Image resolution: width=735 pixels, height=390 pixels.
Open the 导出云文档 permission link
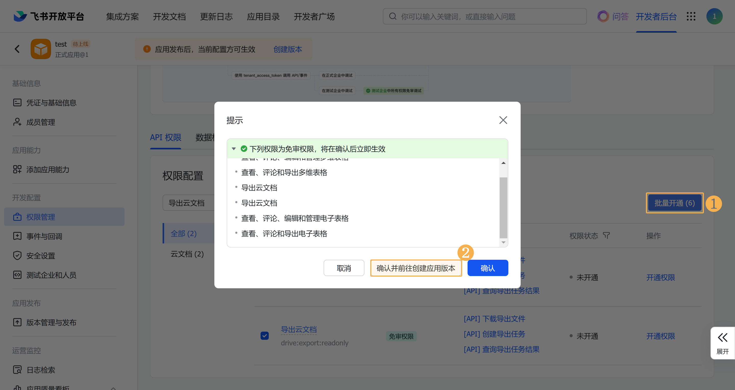pos(299,329)
